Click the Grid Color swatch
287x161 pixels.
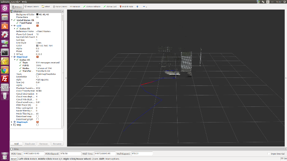[37, 45]
